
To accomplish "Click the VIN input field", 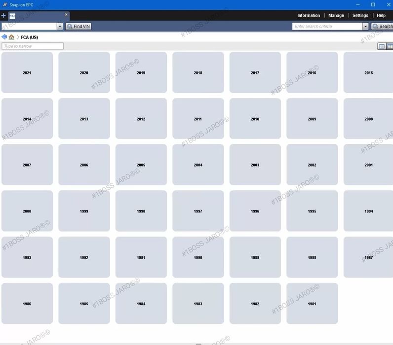I will click(29, 26).
